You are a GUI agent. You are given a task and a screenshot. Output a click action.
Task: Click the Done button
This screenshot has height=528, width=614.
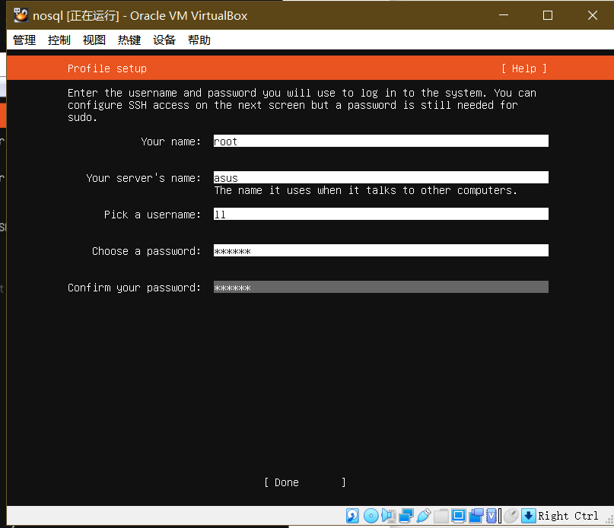click(x=304, y=482)
